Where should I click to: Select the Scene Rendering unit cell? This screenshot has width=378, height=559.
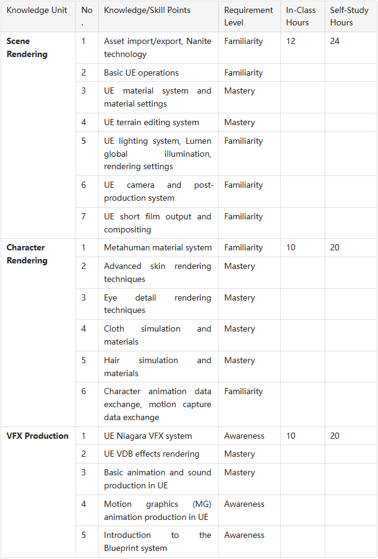click(38, 135)
